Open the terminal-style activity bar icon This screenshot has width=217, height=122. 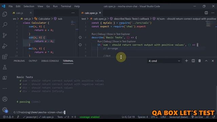coord(5,78)
